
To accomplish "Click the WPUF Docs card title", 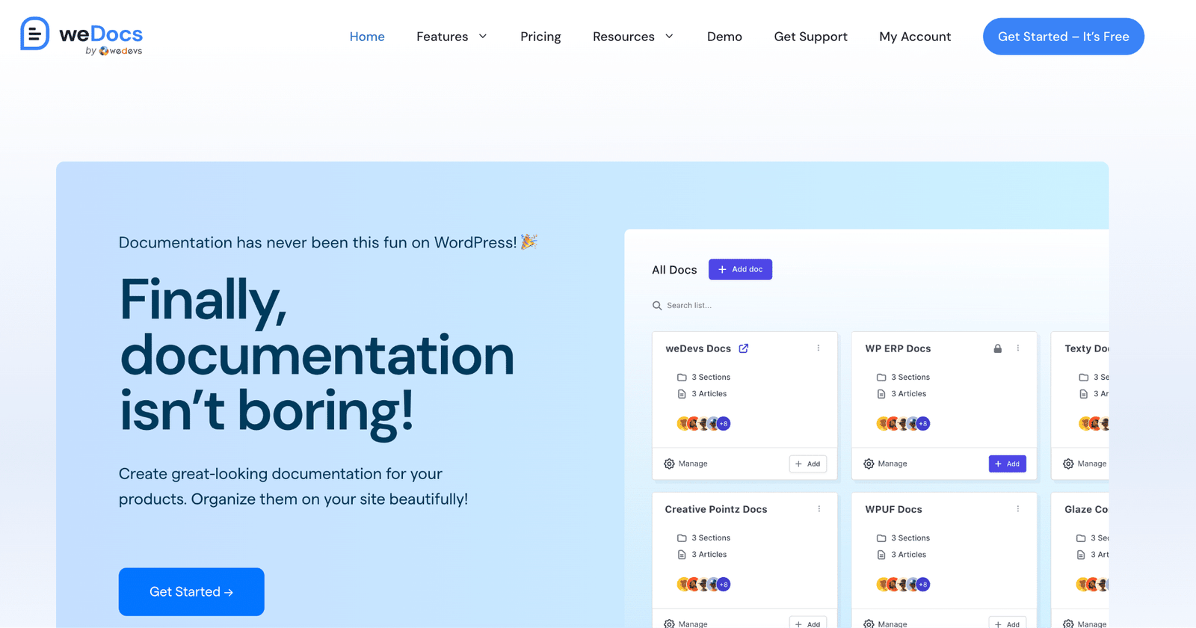I will (x=893, y=509).
